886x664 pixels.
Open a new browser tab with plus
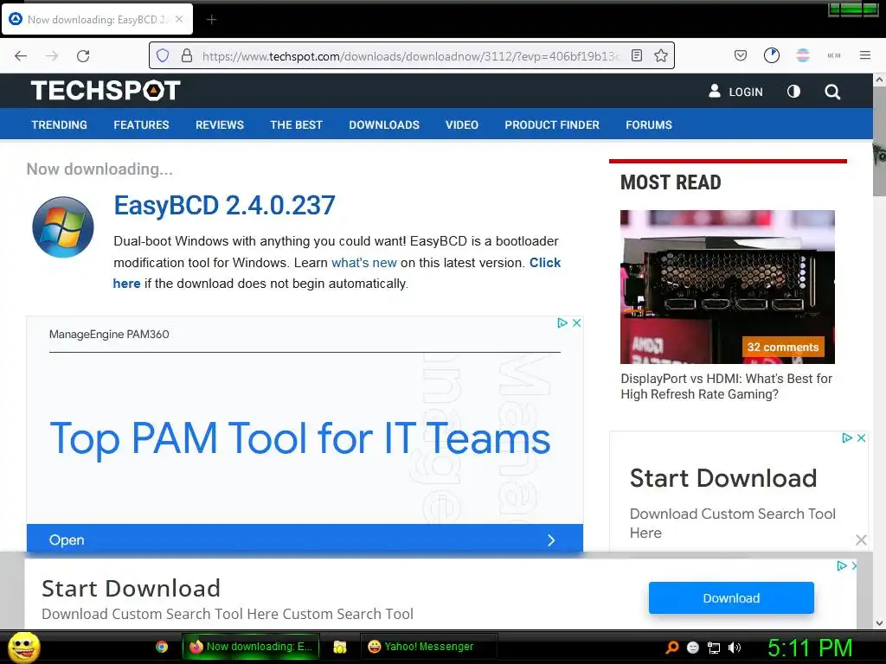pyautogui.click(x=211, y=20)
